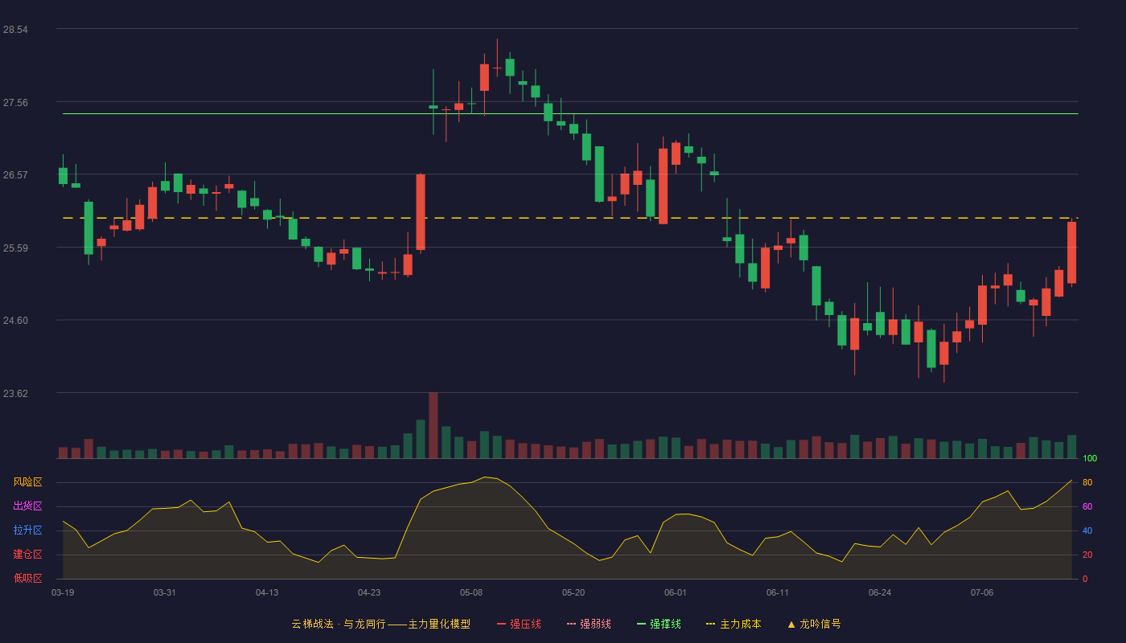Image resolution: width=1126 pixels, height=643 pixels.
Task: Toggle the 强压线 legend entry
Action: coord(519,624)
